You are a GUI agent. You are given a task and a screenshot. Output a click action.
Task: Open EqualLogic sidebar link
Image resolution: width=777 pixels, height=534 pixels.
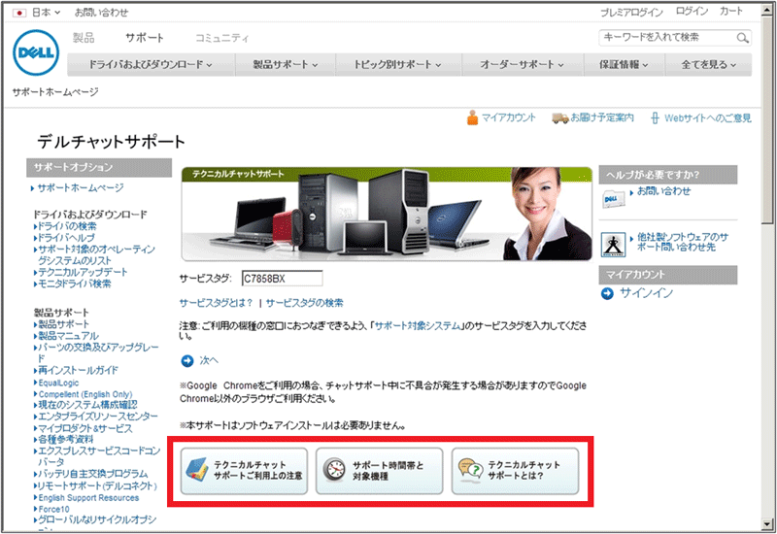click(x=58, y=383)
